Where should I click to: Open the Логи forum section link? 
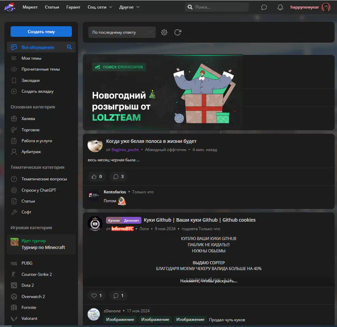pos(144,229)
